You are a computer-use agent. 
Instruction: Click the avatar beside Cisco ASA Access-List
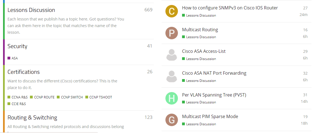tap(172, 55)
